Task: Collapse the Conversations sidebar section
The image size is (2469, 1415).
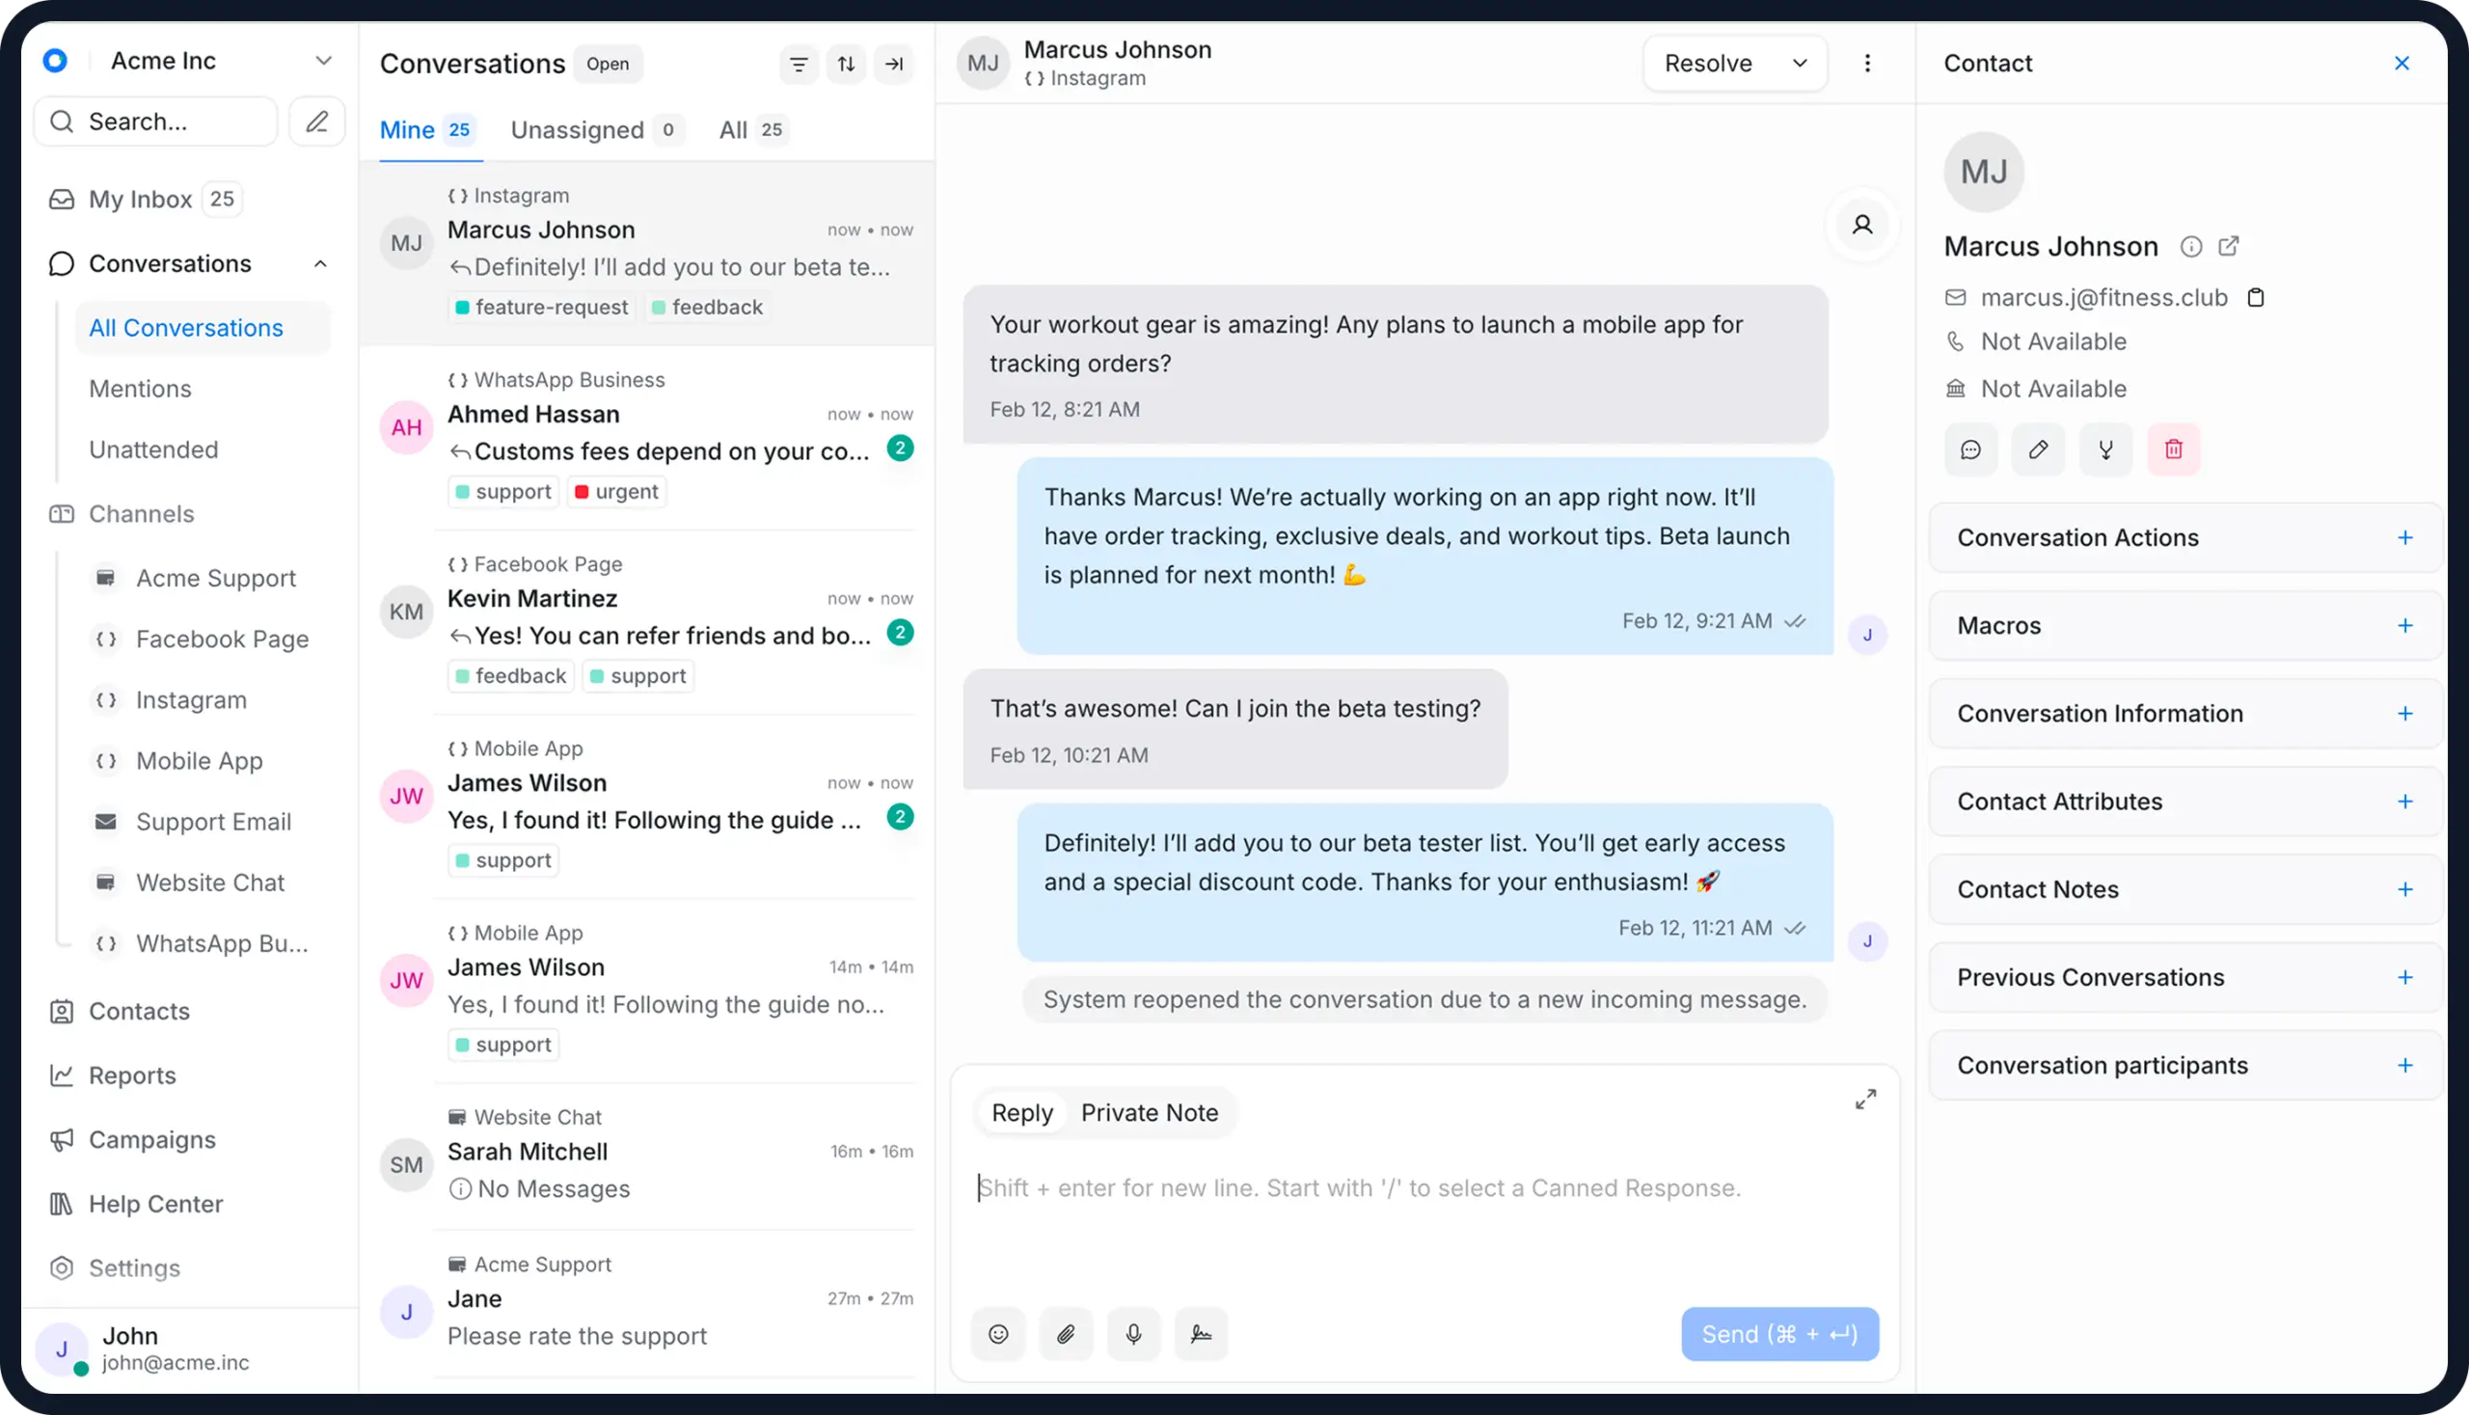Action: (320, 263)
